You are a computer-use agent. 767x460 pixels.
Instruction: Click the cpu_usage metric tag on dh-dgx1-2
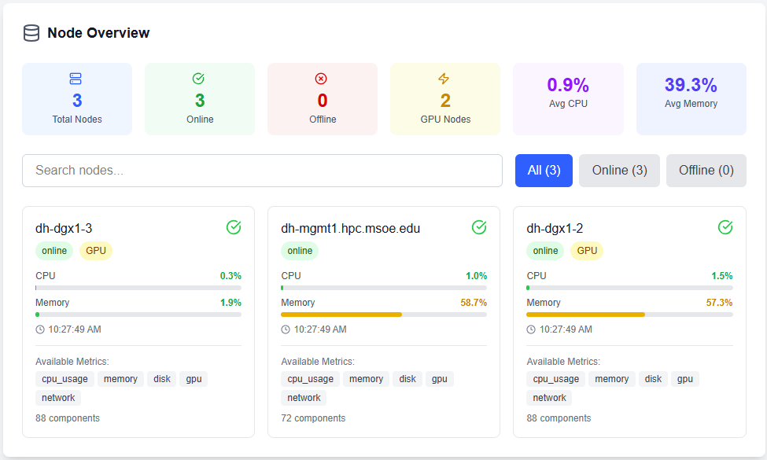click(x=556, y=379)
